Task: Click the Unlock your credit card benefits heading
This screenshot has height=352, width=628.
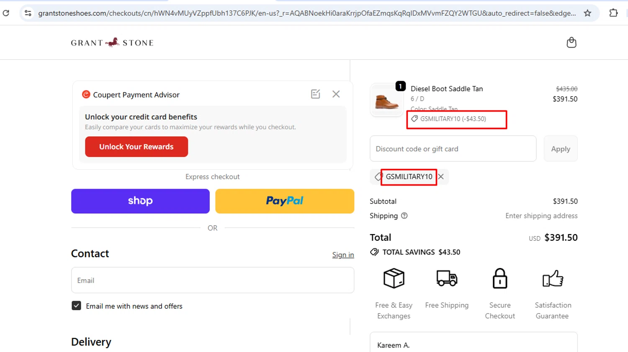Action: pyautogui.click(x=141, y=117)
